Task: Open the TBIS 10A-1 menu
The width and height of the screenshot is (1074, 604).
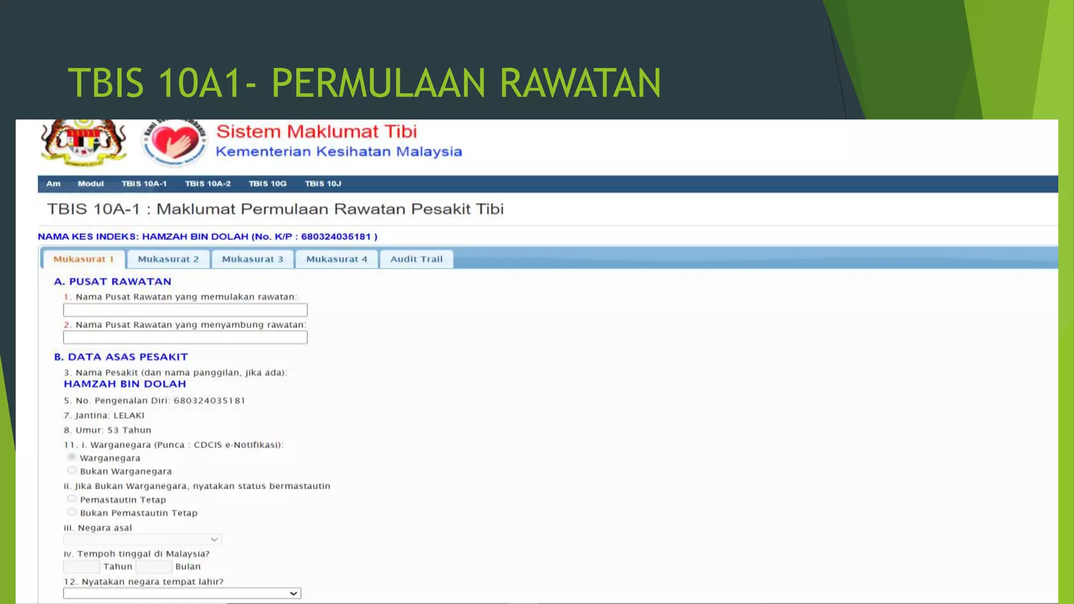Action: pyautogui.click(x=144, y=184)
